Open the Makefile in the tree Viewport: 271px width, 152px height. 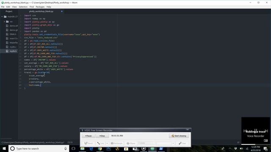pos(14,43)
